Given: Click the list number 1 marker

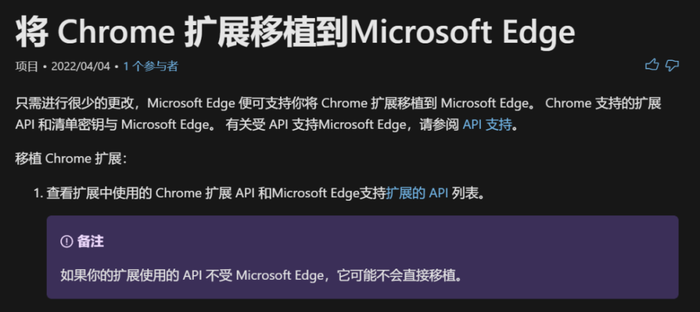Looking at the screenshot, I should 38,193.
